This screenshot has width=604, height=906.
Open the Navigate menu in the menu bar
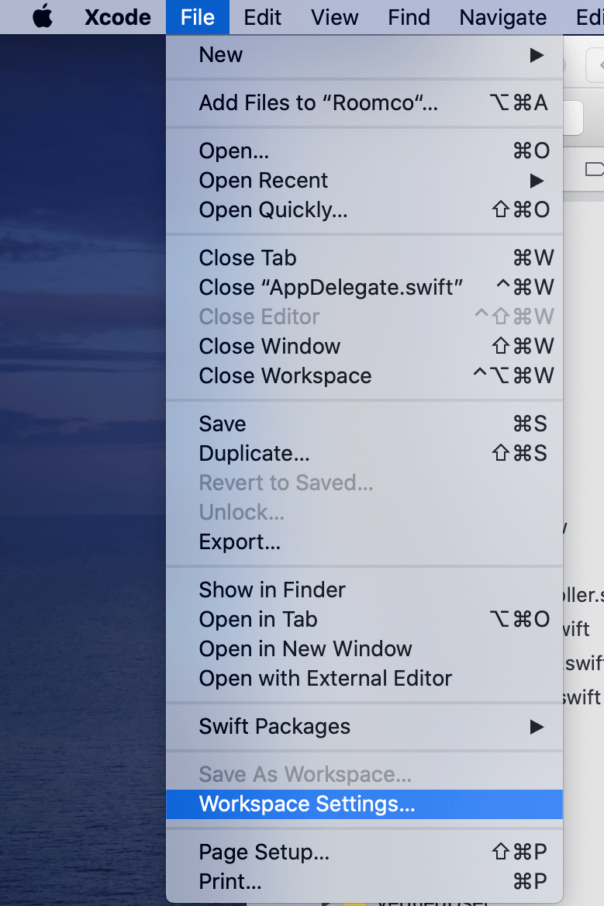[502, 17]
